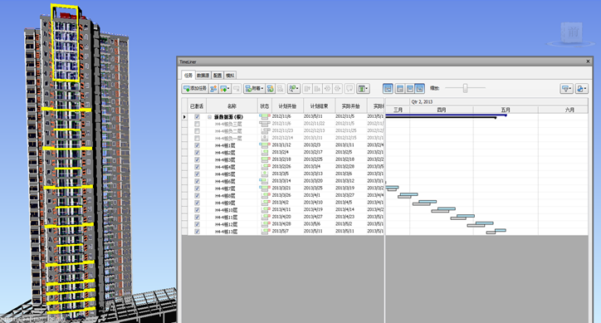Uncheck the H4-4栋13层 task checkbox
601x323 pixels.
coord(197,232)
